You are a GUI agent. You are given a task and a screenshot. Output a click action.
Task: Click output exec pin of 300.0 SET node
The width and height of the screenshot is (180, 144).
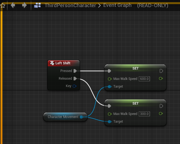161,106
